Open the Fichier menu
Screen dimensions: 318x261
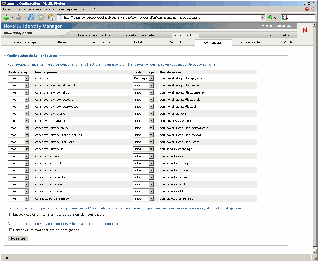click(x=7, y=9)
